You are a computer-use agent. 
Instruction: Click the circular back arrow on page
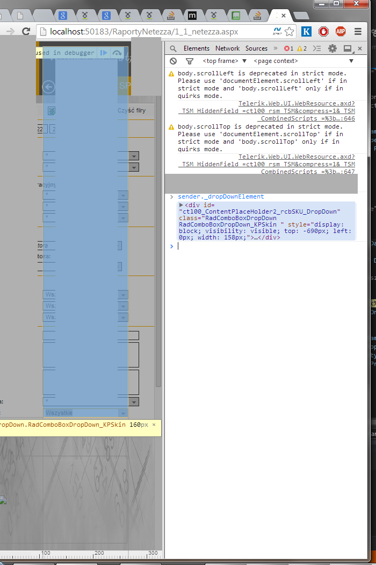point(48,87)
